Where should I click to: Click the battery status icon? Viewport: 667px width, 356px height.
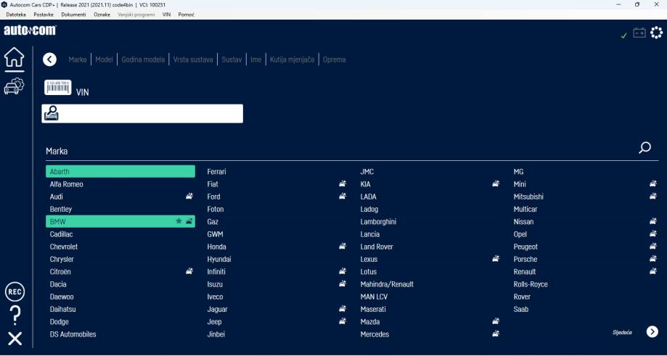tap(639, 33)
